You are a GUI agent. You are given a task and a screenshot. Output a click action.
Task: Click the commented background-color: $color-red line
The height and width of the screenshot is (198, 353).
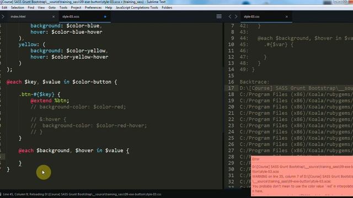(x=78, y=107)
